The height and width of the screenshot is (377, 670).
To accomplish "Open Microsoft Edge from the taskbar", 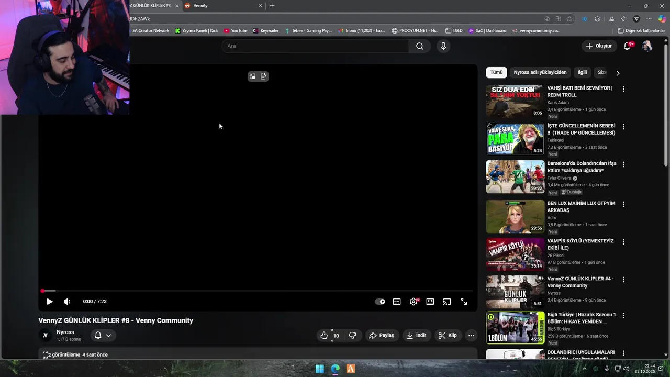I will [336, 369].
